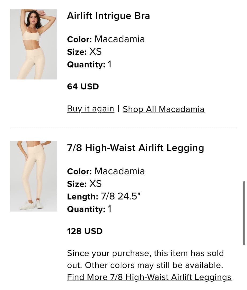Click the Length: 7/8 24.5" line
Image resolution: width=247 pixels, height=290 pixels.
(x=104, y=197)
